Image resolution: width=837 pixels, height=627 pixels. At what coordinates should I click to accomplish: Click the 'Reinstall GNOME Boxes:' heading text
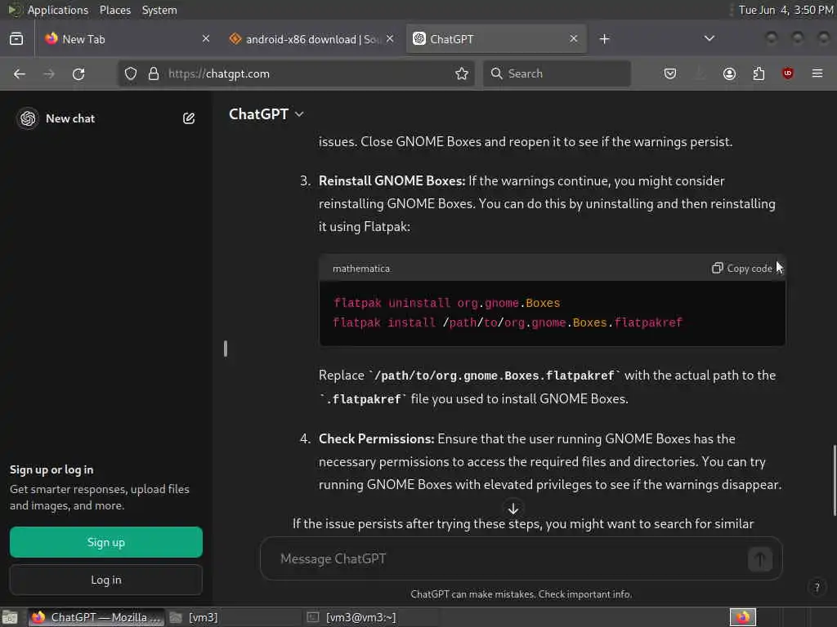pos(392,180)
